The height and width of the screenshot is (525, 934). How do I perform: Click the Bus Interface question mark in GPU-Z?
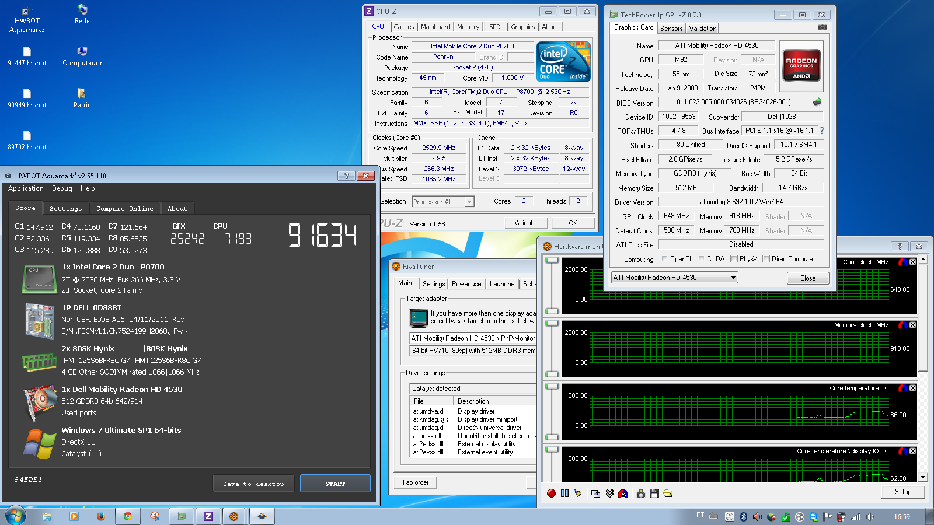pyautogui.click(x=822, y=131)
